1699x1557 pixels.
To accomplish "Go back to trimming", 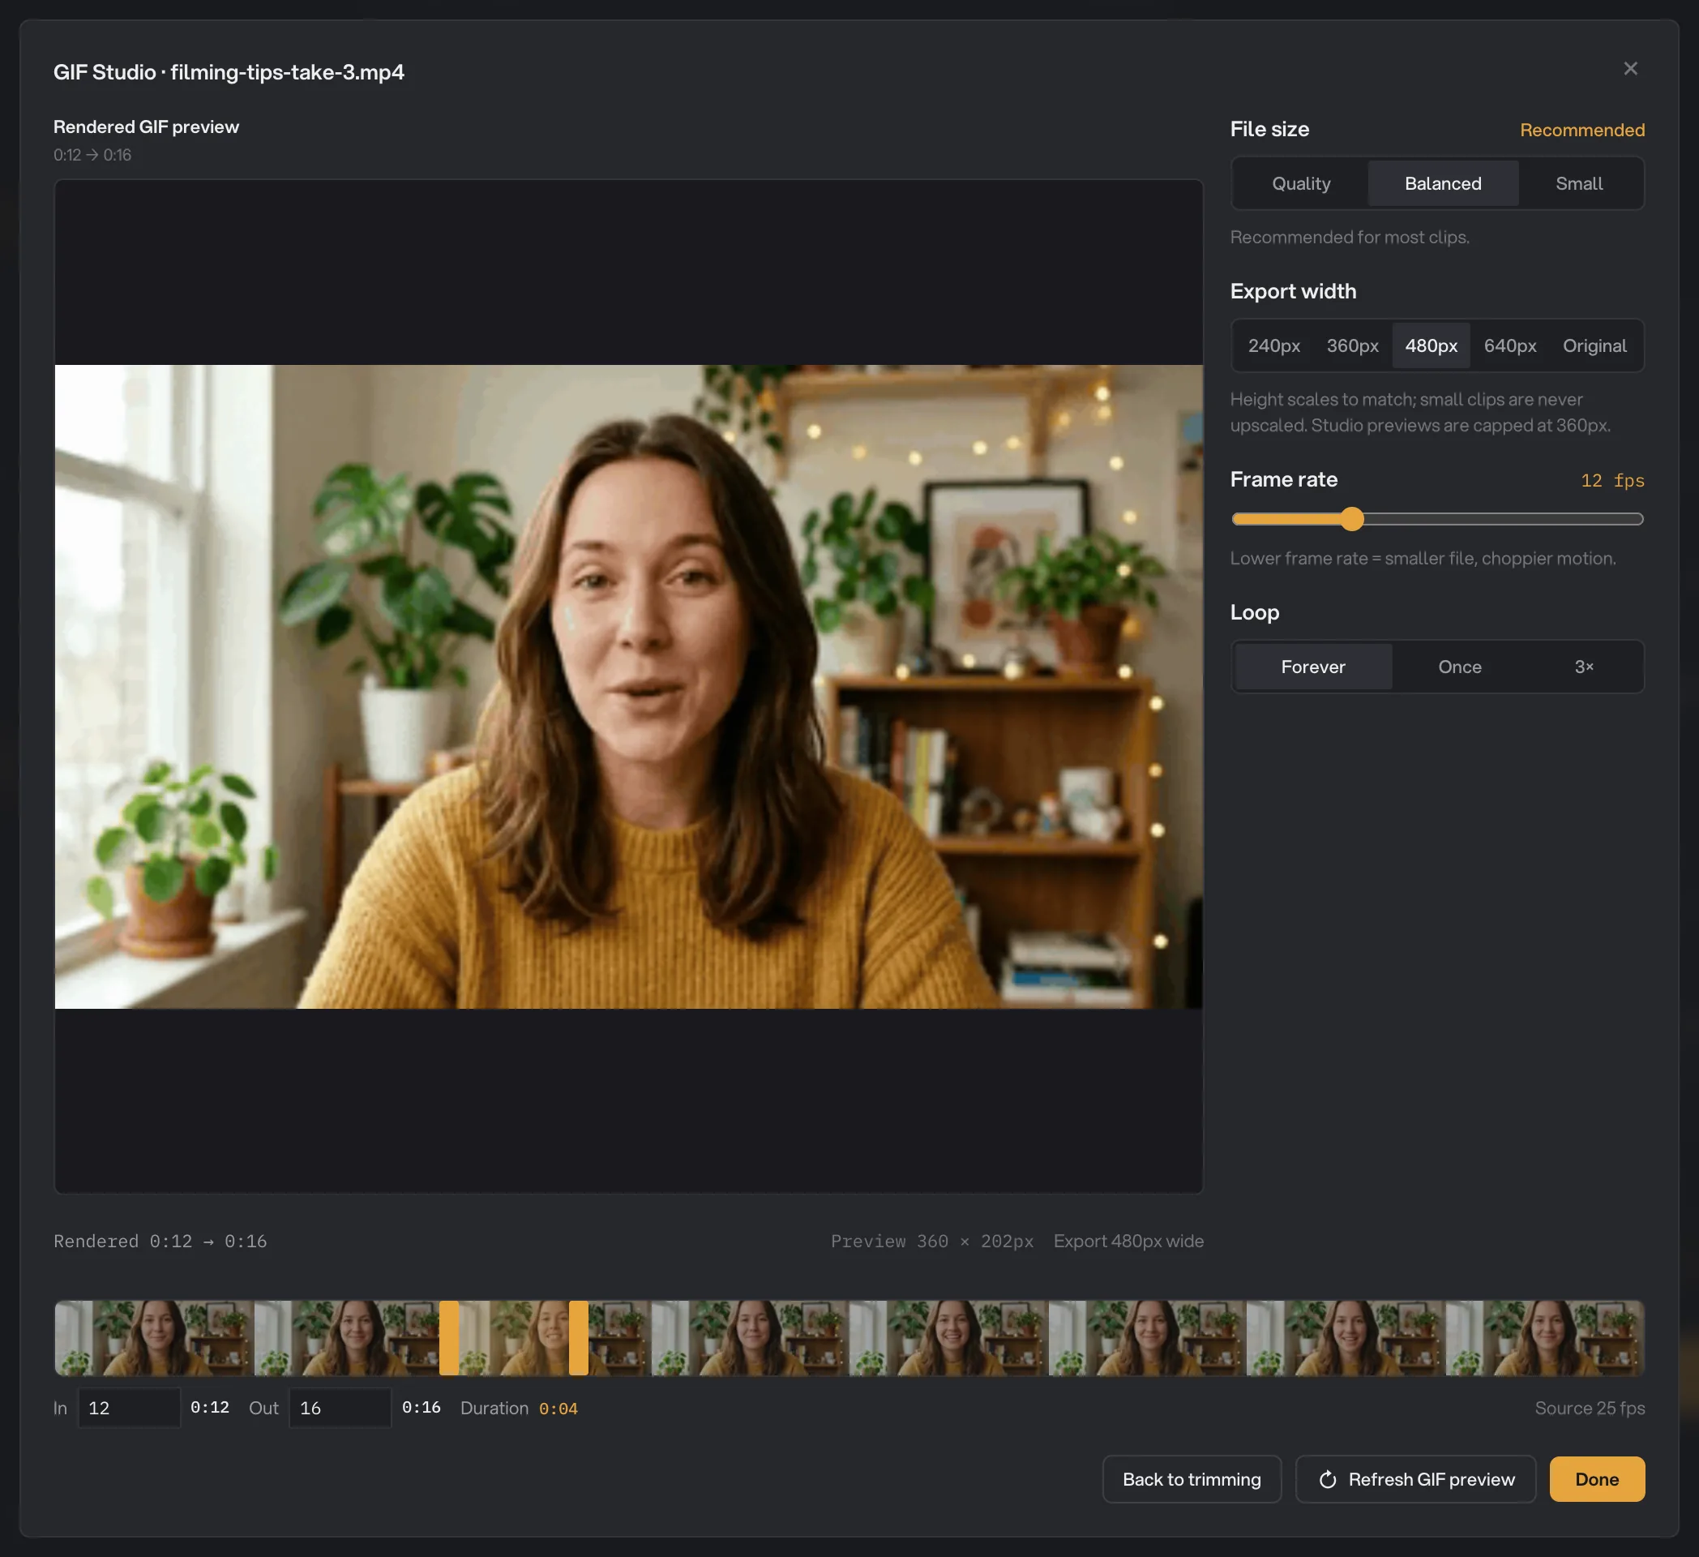I will [x=1191, y=1479].
